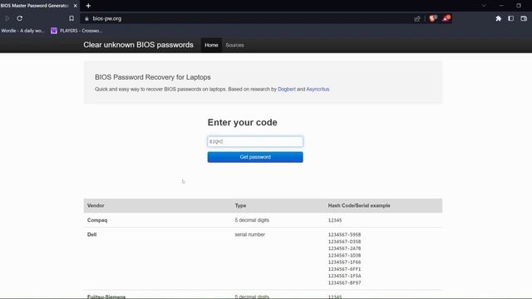Select the Compaq vendor cell
Viewport: 532px width, 299px height.
click(97, 220)
